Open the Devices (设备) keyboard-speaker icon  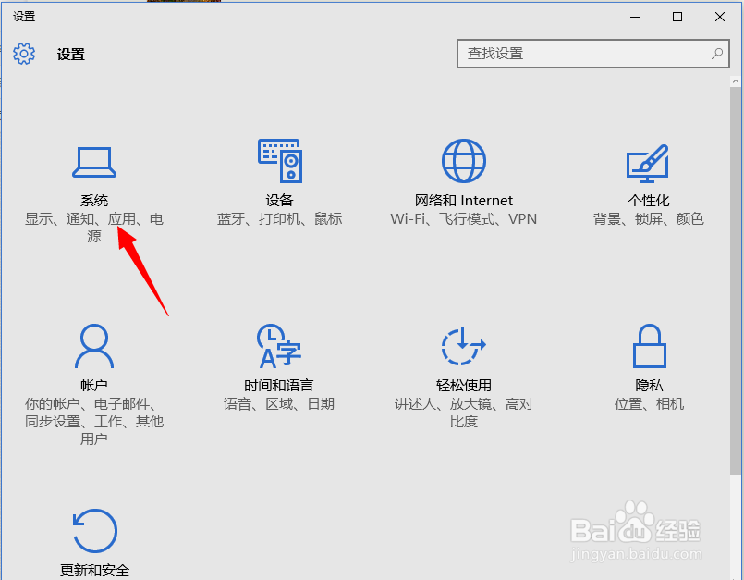(280, 161)
